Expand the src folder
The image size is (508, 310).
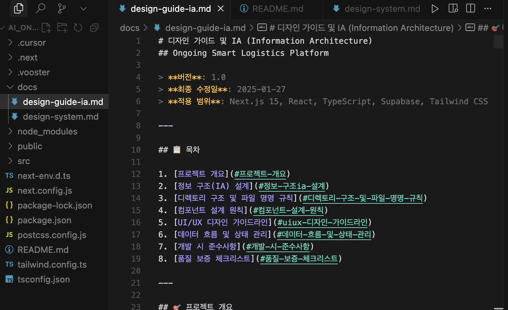pyautogui.click(x=54, y=161)
